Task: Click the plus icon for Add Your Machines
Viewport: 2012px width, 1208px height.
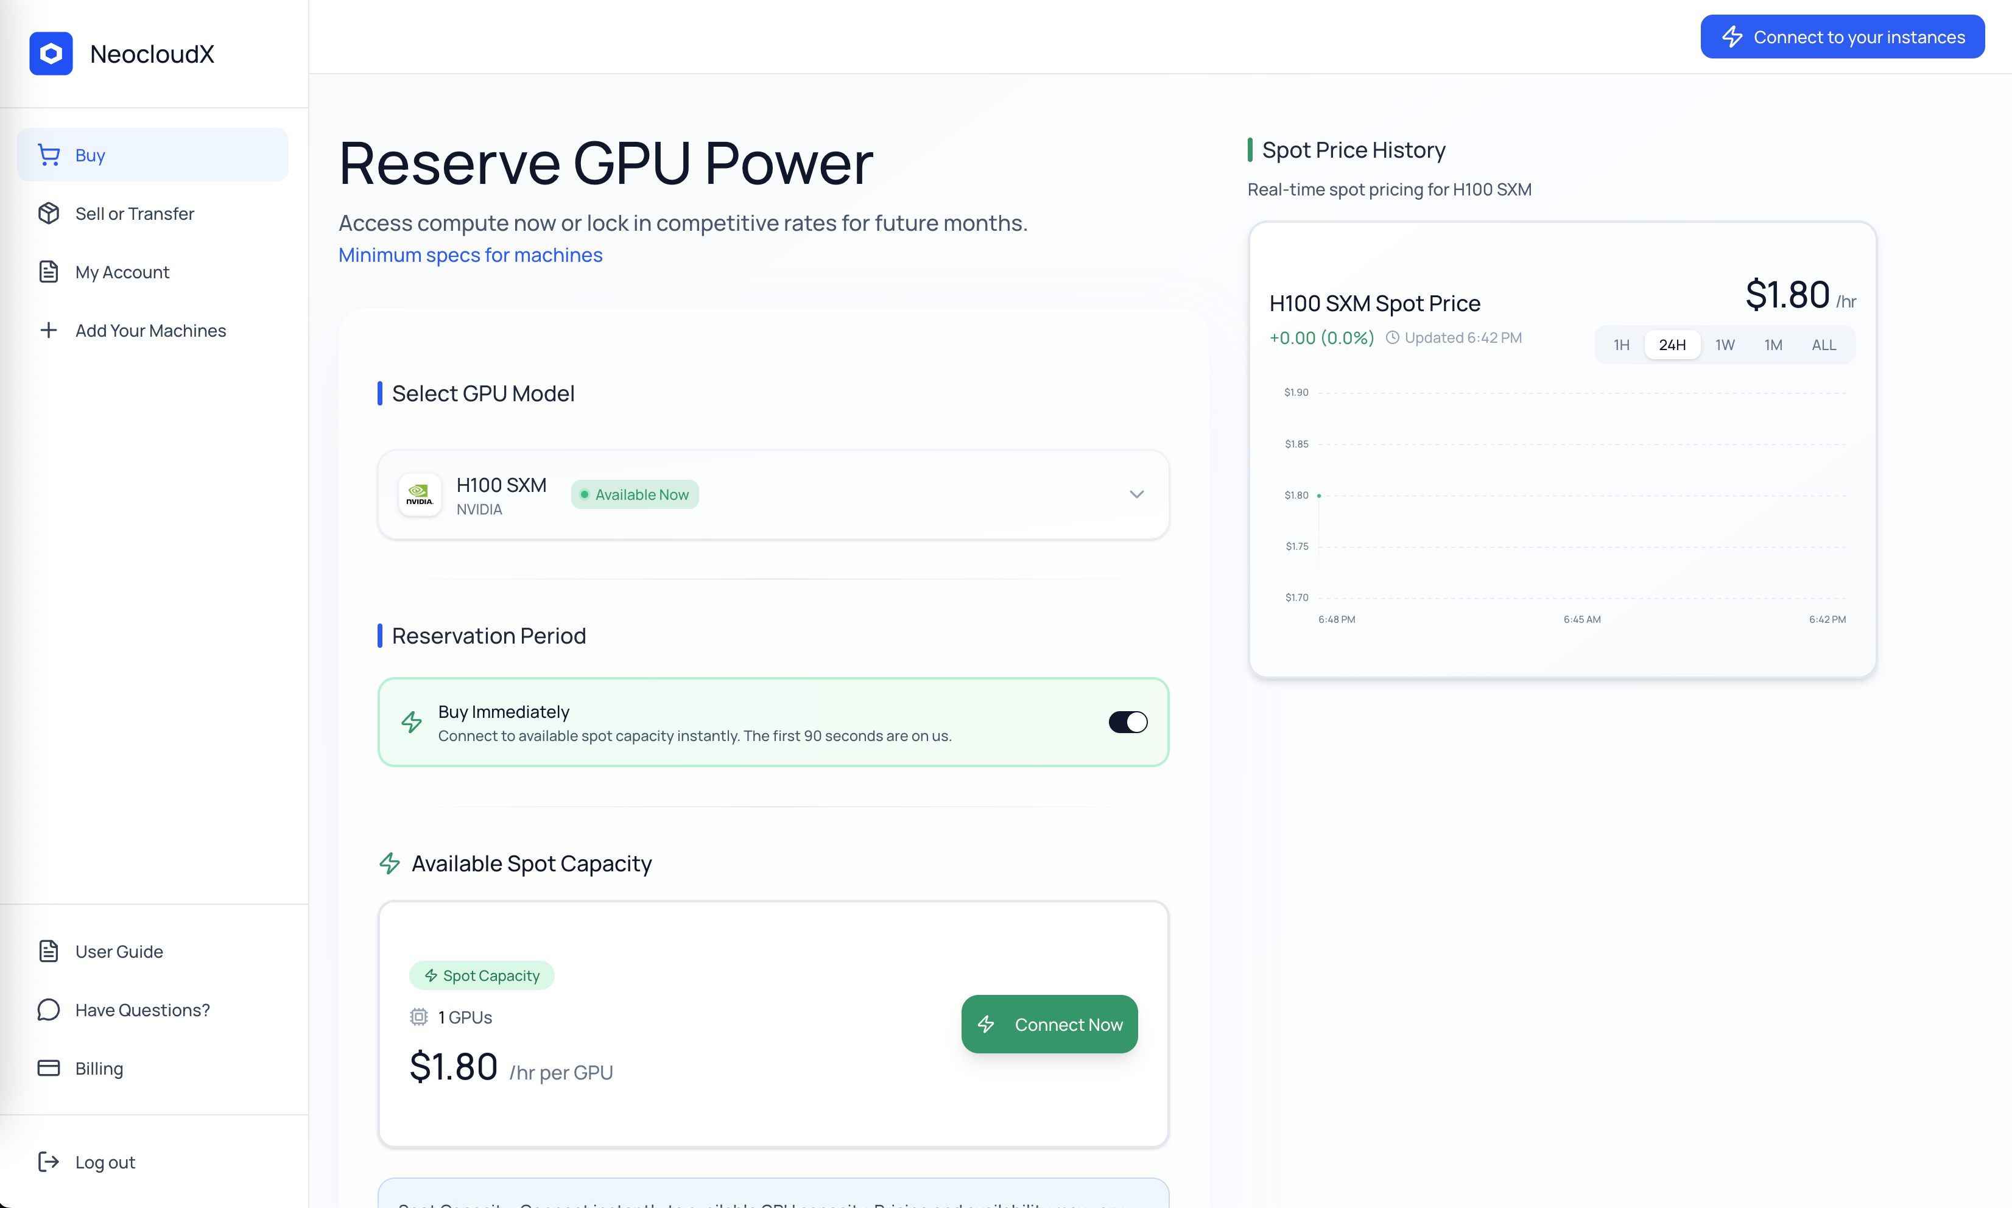Action: click(49, 331)
